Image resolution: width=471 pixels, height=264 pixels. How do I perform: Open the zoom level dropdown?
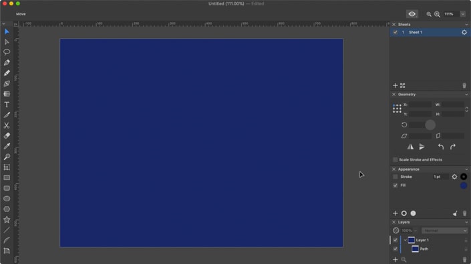click(462, 14)
